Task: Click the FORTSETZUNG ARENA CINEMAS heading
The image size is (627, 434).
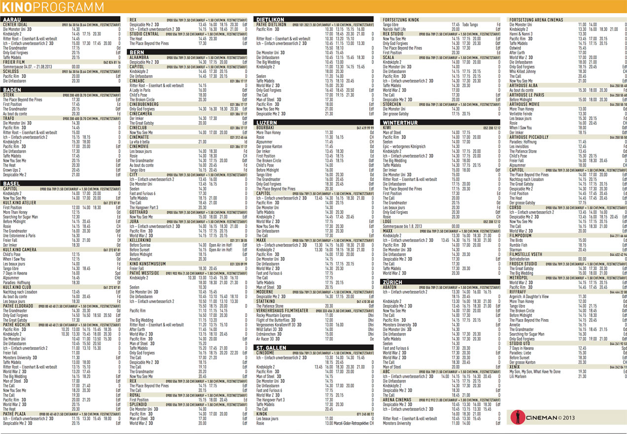Action: tap(536, 20)
